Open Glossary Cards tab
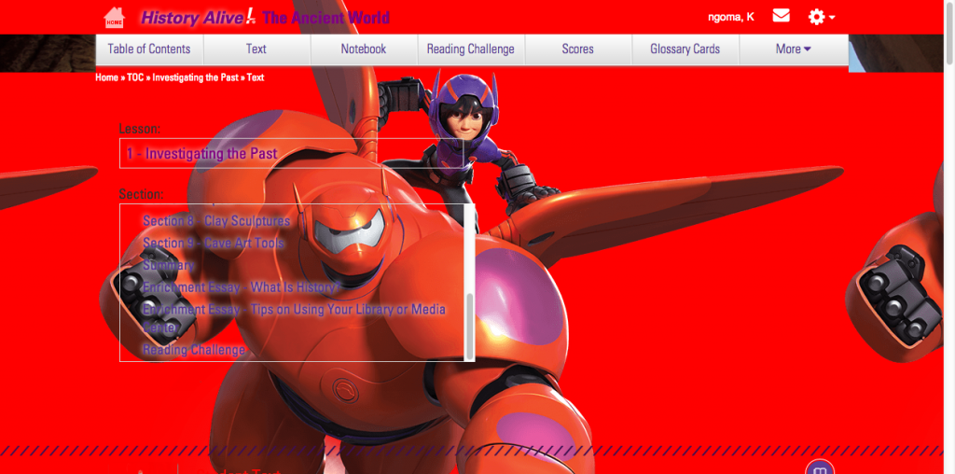Image resolution: width=955 pixels, height=474 pixels. point(685,49)
